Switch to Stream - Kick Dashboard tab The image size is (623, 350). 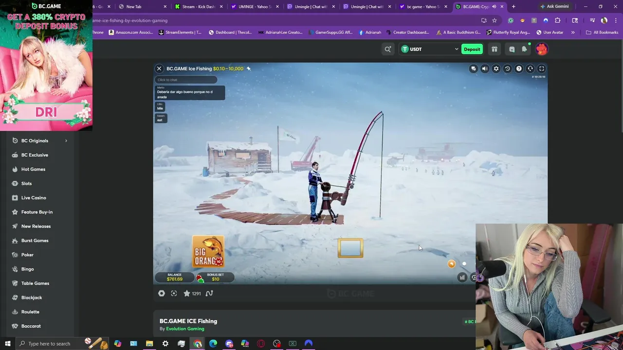coord(198,6)
